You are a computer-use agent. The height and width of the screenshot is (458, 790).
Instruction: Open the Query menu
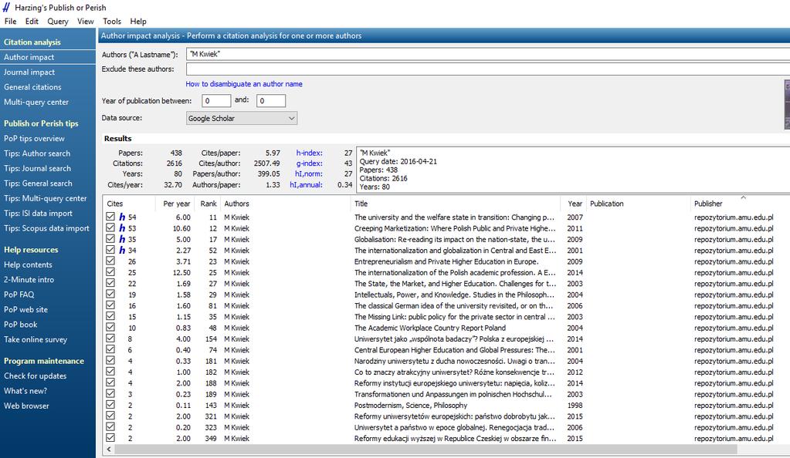pyautogui.click(x=58, y=21)
